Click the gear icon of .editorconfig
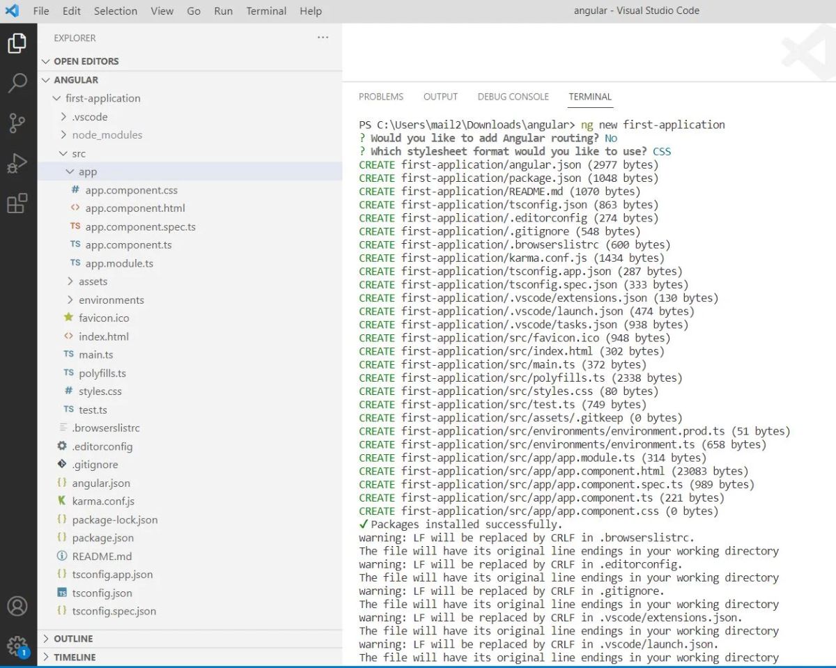Viewport: 836px width, 668px height. (62, 446)
